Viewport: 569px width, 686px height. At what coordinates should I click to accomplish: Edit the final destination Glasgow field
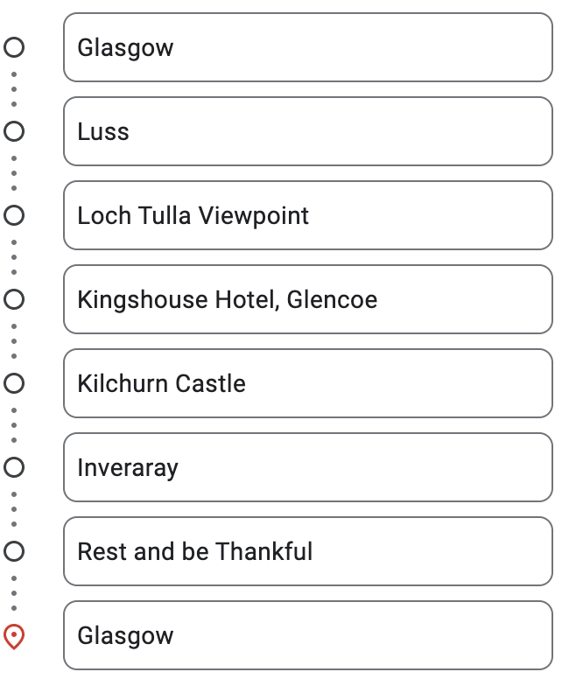(308, 635)
